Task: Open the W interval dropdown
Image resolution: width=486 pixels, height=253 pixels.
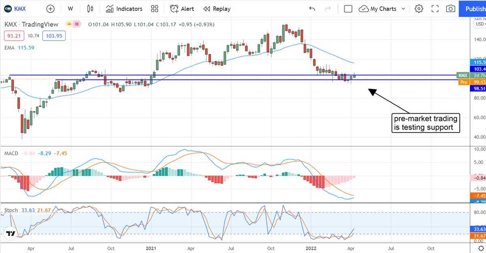Action: 70,9
